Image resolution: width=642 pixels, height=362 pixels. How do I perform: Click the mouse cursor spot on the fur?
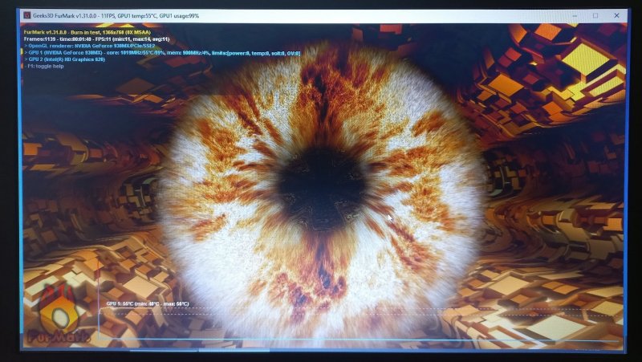[x=391, y=217]
